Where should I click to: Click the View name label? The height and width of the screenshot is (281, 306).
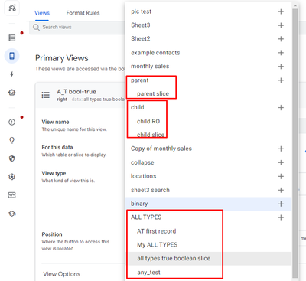55,122
